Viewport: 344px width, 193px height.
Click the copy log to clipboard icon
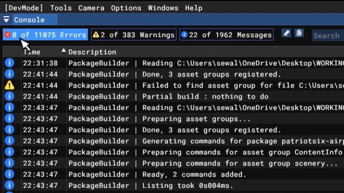coord(299,33)
